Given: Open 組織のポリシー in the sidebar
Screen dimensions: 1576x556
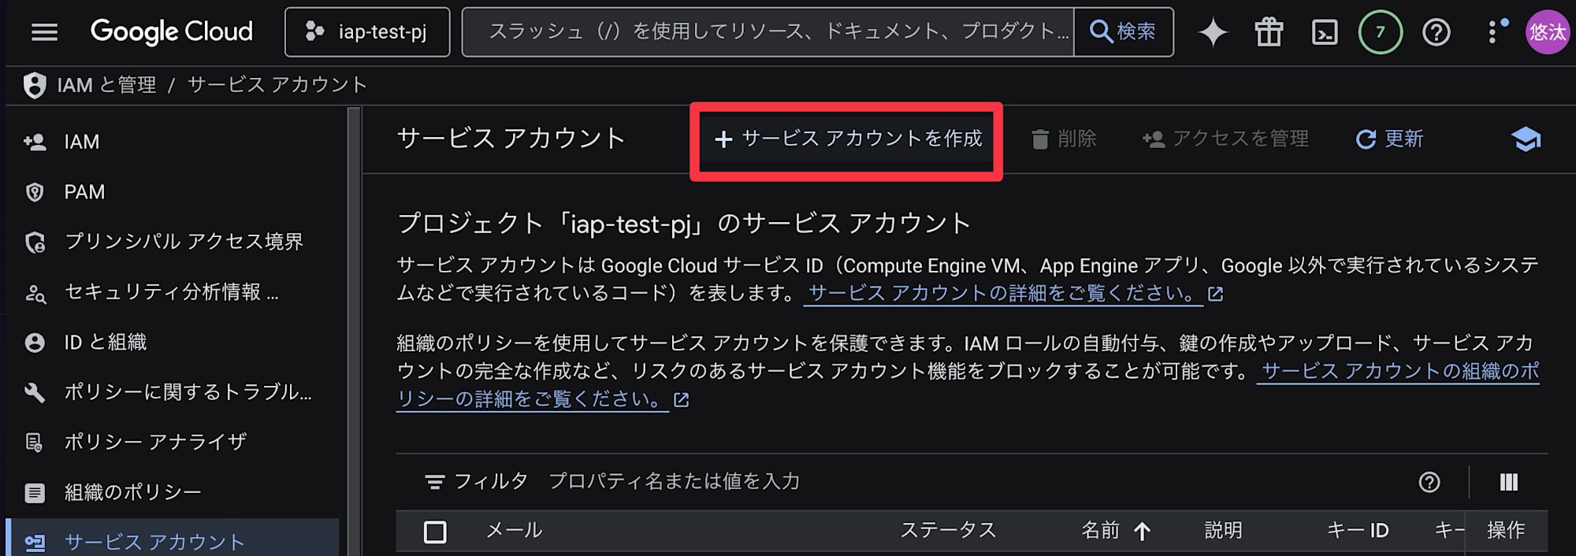Looking at the screenshot, I should click(x=132, y=492).
